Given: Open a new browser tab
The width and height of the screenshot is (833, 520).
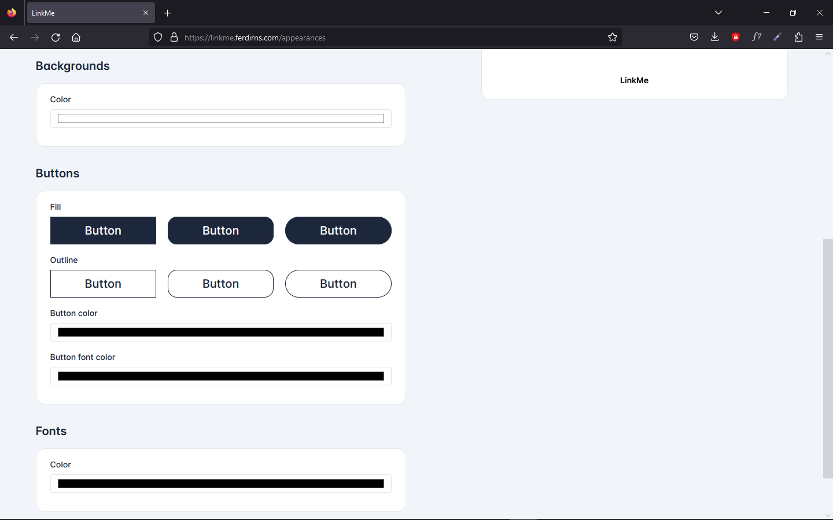Looking at the screenshot, I should pyautogui.click(x=168, y=13).
